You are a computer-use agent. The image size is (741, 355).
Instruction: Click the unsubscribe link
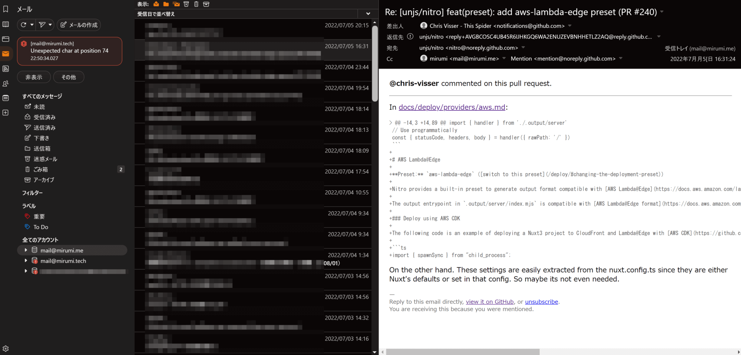point(542,302)
